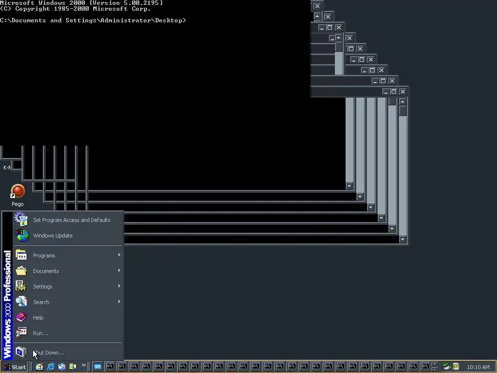Click the 10:10 AM clock
Viewport: 497px width, 373px height.
478,367
